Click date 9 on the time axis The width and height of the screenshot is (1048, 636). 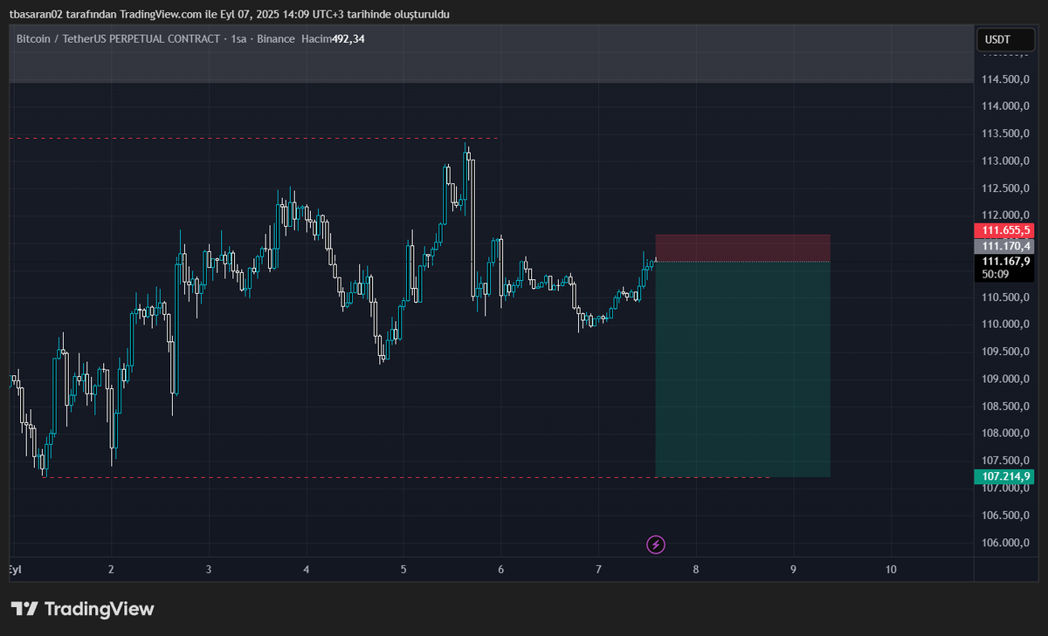pos(793,570)
